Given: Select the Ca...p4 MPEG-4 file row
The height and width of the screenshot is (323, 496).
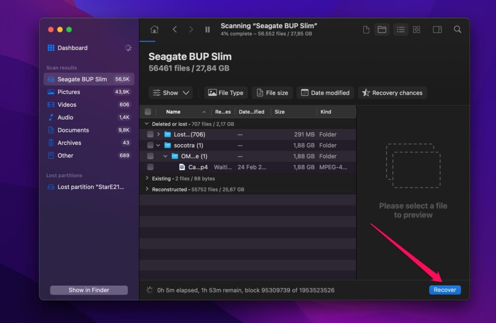Looking at the screenshot, I should [248, 167].
